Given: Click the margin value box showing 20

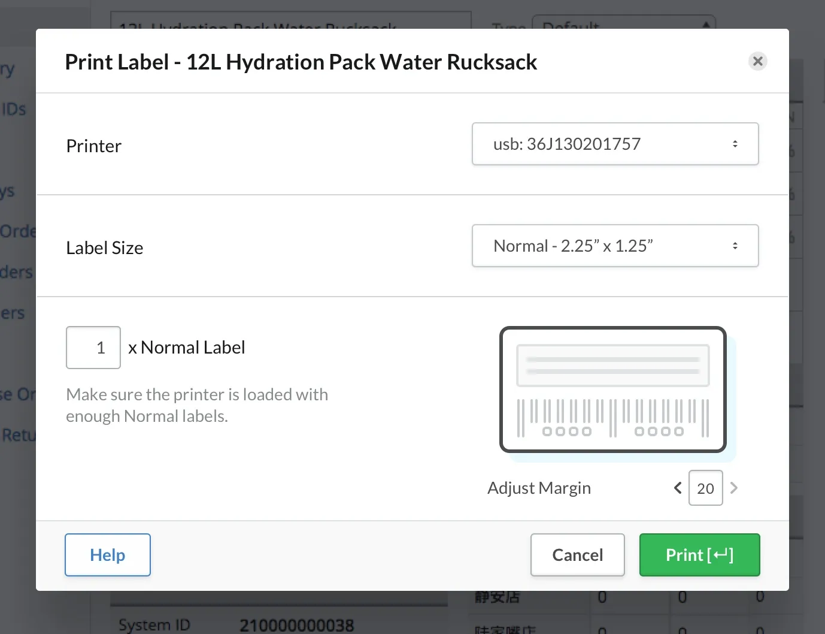Looking at the screenshot, I should click(705, 488).
